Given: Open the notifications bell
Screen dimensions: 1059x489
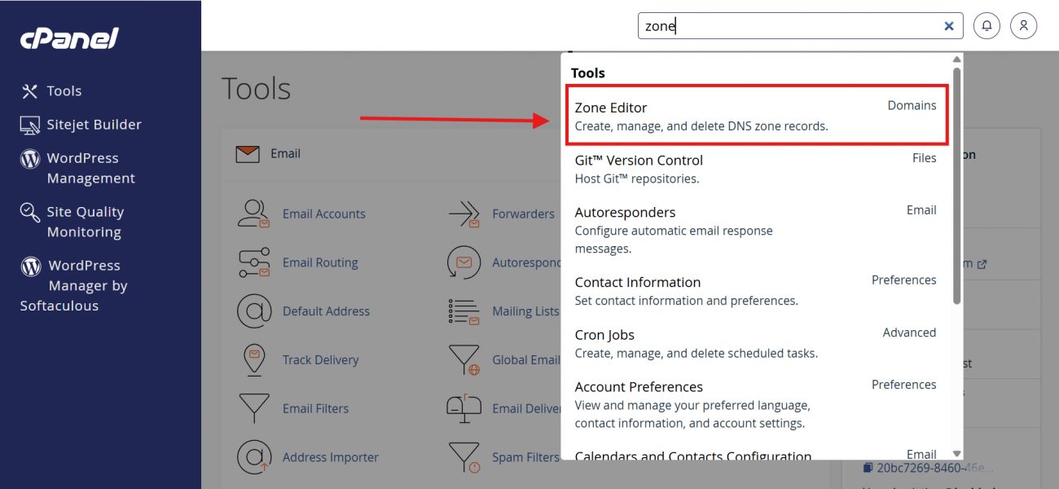Looking at the screenshot, I should pyautogui.click(x=986, y=26).
